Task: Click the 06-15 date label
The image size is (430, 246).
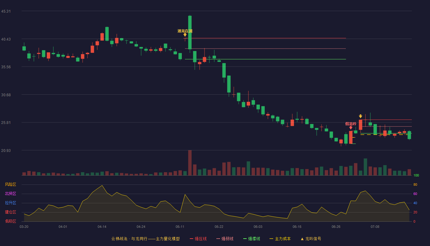Action: coord(297,227)
